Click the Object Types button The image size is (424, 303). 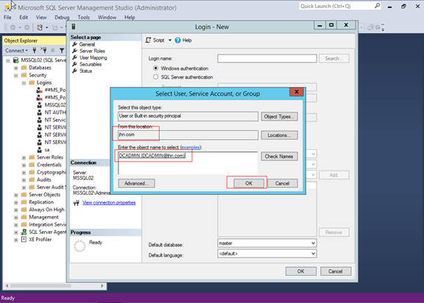(279, 116)
